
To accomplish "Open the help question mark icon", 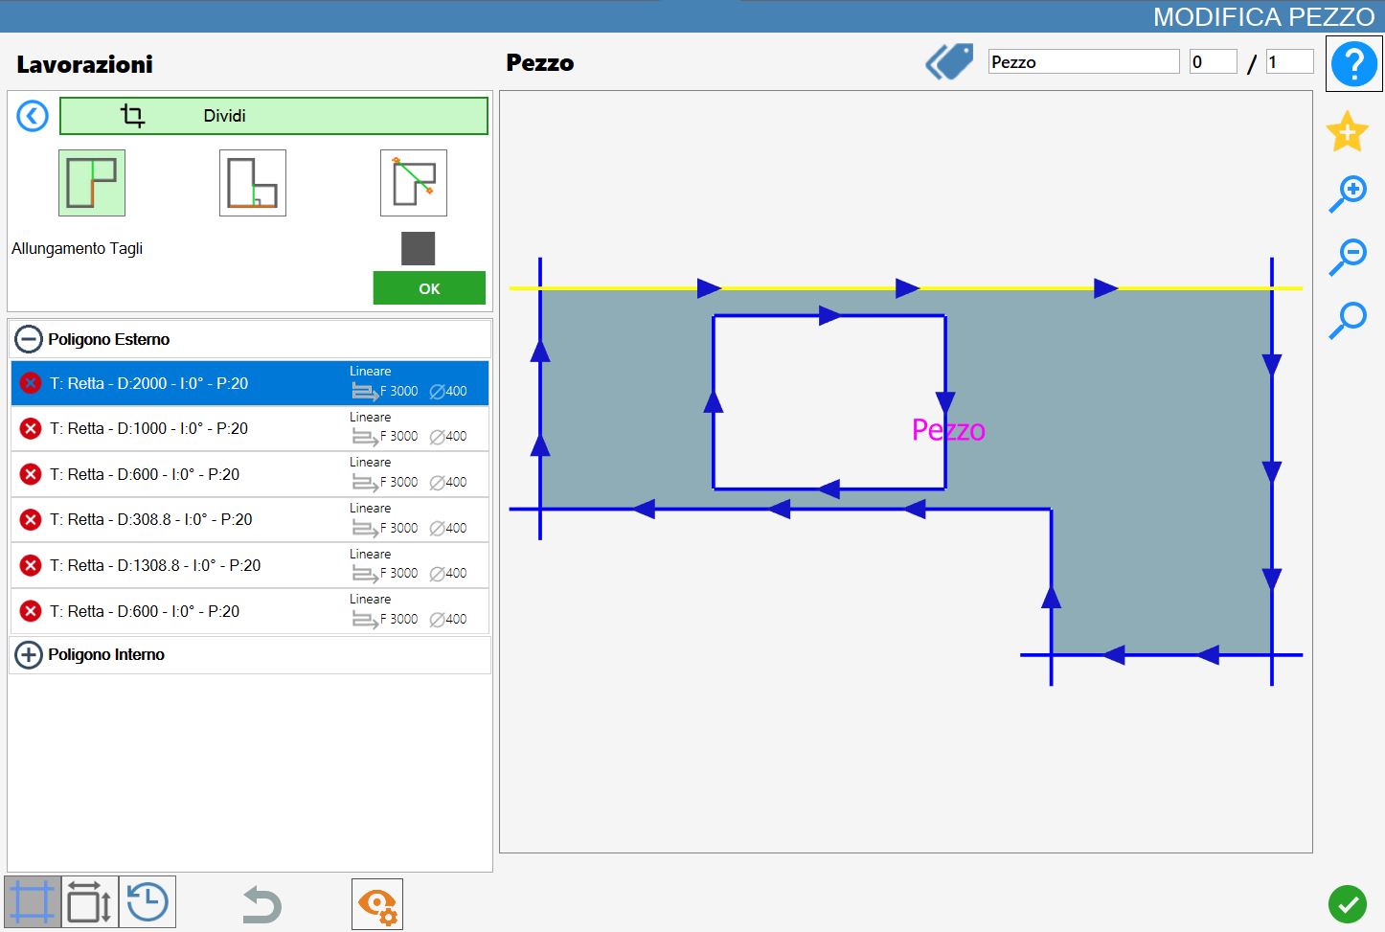I will 1354,64.
